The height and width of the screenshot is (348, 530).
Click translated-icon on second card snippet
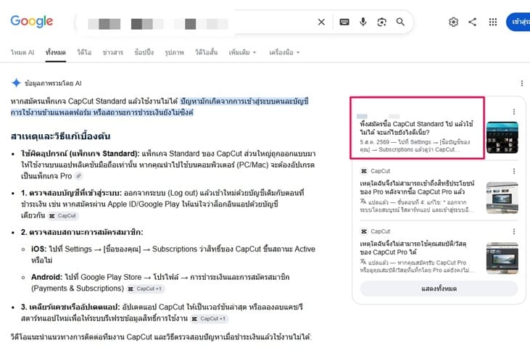coord(363,202)
